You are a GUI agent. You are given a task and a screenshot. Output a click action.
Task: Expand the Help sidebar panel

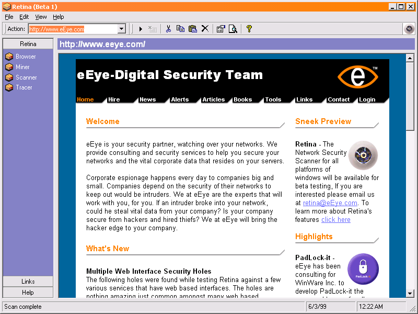28,293
